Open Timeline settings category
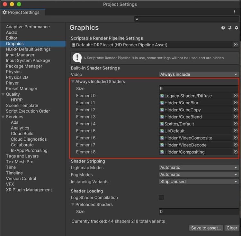241x236 pixels. pyautogui.click(x=14, y=173)
